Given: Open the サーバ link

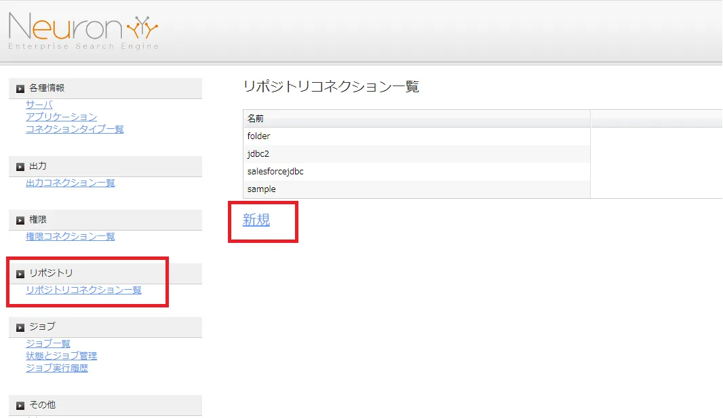Looking at the screenshot, I should [x=39, y=104].
